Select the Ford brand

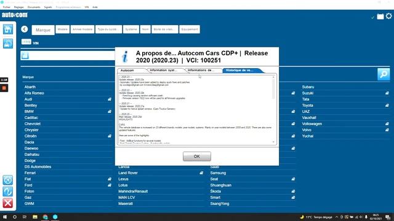coord(28,185)
